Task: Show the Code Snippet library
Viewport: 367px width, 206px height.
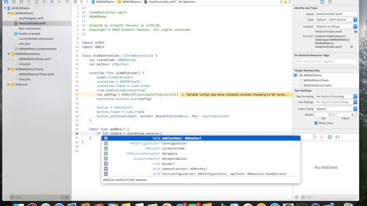Action: point(322,137)
